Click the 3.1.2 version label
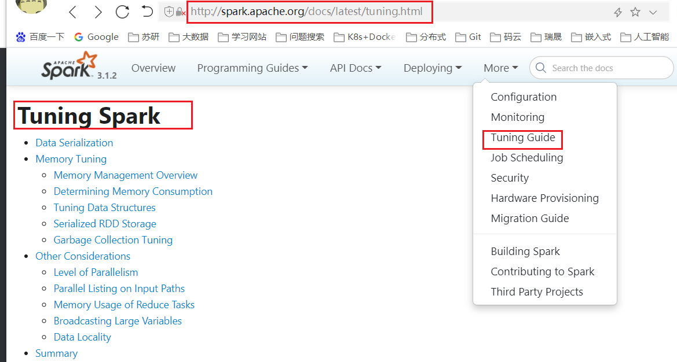 107,75
